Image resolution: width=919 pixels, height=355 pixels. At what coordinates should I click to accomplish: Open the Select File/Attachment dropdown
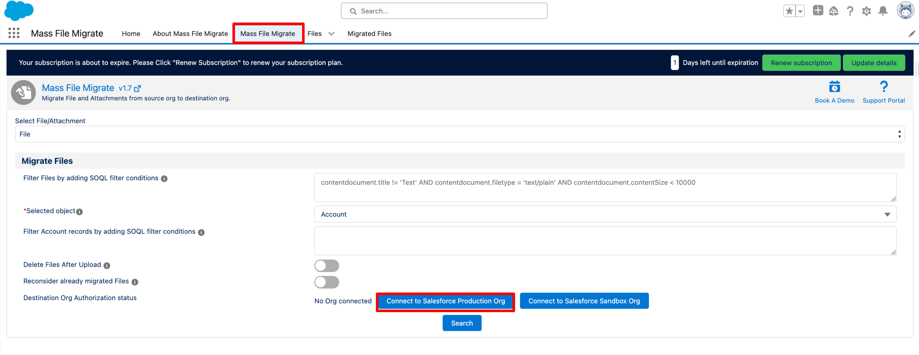[460, 134]
